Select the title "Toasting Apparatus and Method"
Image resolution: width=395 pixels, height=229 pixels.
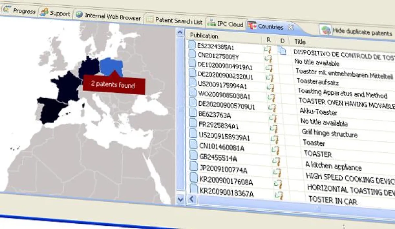343,93
